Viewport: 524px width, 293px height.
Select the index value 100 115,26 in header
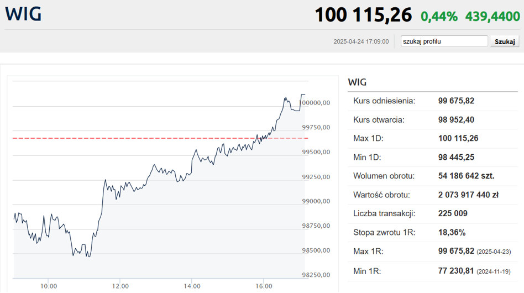[x=363, y=15]
